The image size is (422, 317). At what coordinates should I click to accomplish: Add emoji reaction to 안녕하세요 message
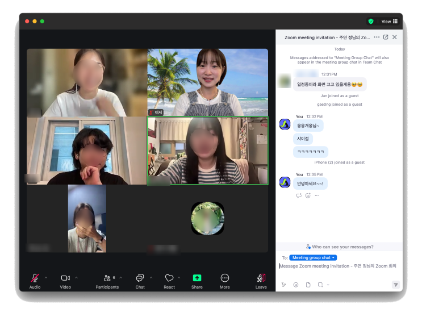click(308, 195)
